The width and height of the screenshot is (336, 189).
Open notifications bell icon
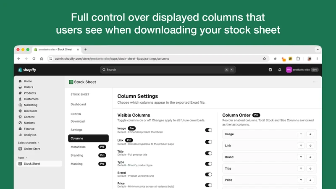[x=280, y=70]
